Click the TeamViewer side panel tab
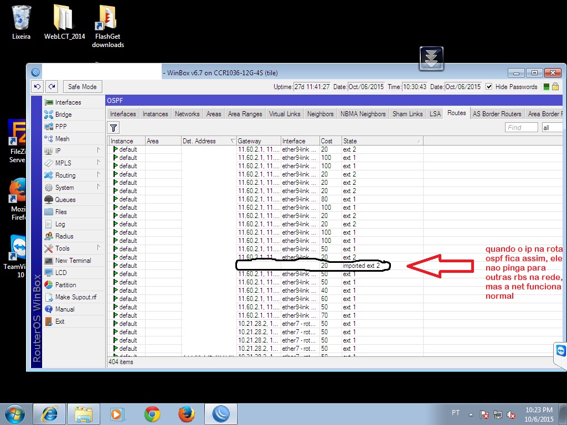Screen dimensions: 567x425 (x=560, y=355)
